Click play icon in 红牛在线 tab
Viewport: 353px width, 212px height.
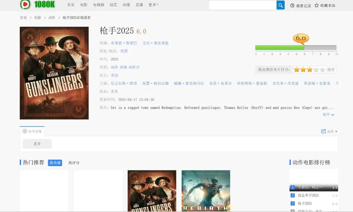pyautogui.click(x=25, y=131)
